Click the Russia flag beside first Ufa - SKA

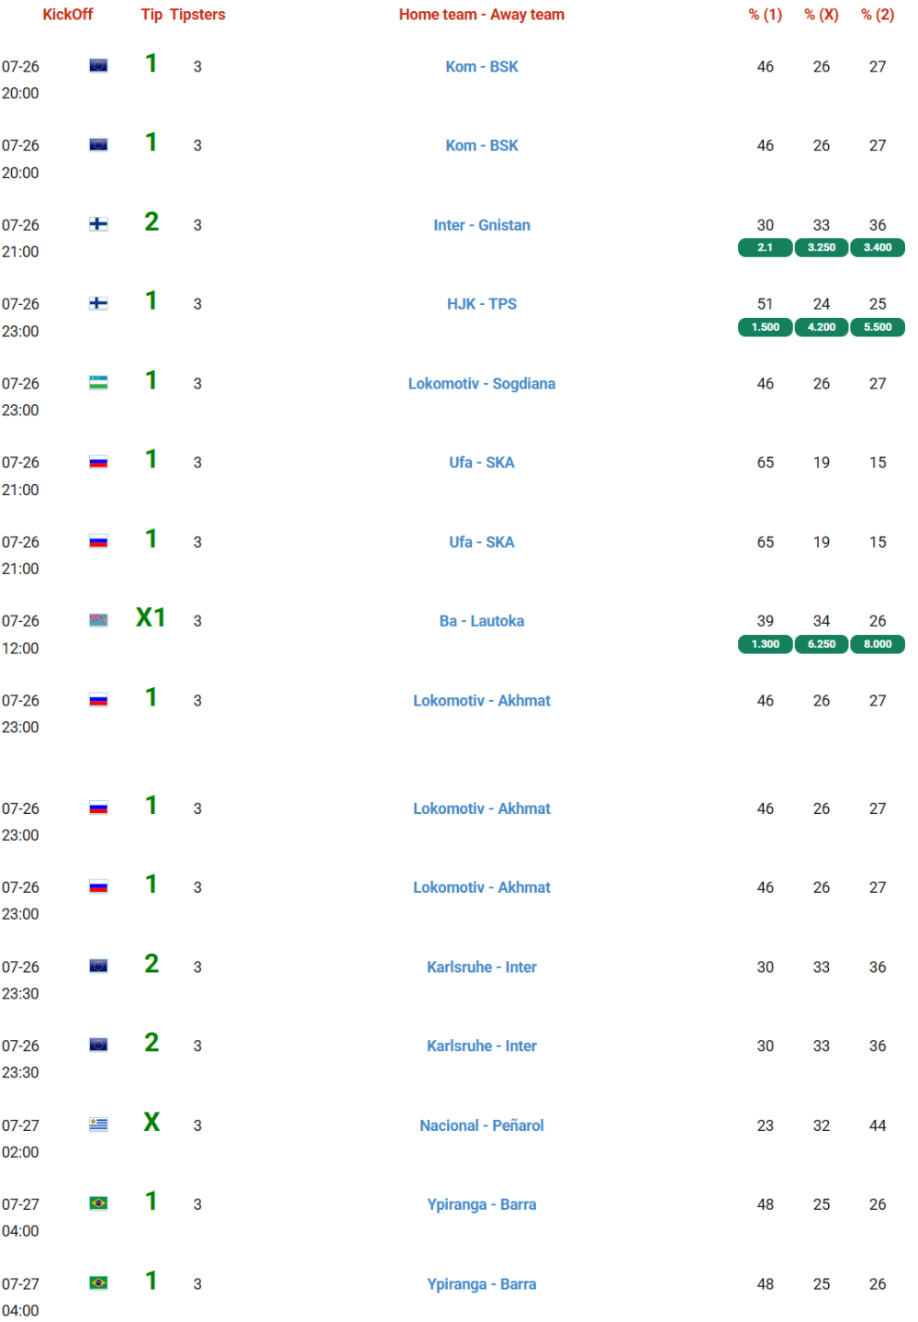(98, 462)
